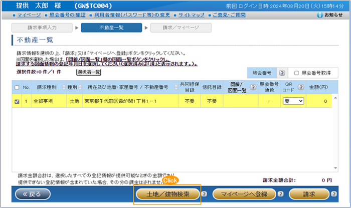Click the help icon in 閉鎖/図面一覧 column header

click(x=253, y=87)
